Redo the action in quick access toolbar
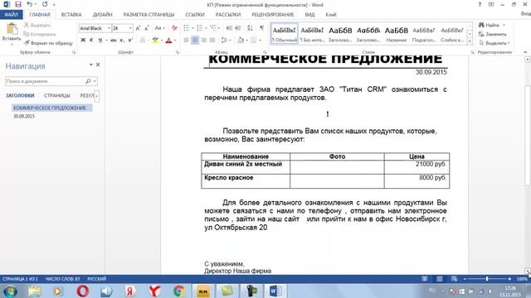531x298 pixels. [45, 4]
